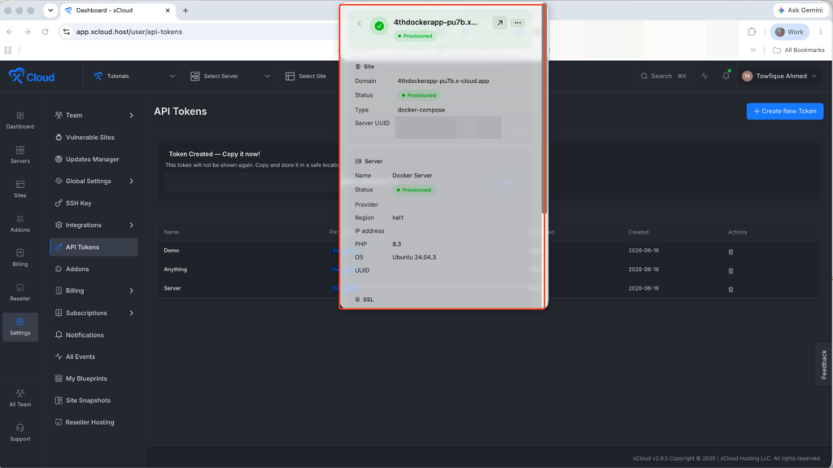Open the Select Server dropdown
Viewport: 833px width, 468px height.
coord(230,76)
